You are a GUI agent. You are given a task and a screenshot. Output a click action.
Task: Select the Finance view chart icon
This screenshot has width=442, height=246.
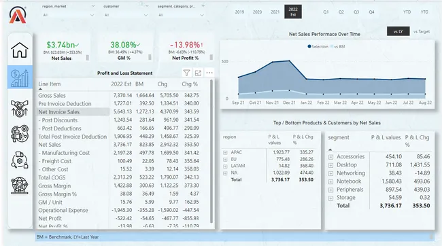(x=20, y=77)
